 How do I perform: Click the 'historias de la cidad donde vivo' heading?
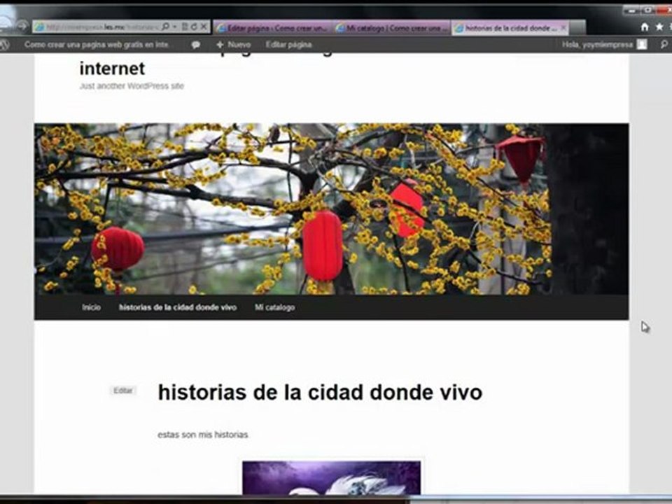(320, 392)
